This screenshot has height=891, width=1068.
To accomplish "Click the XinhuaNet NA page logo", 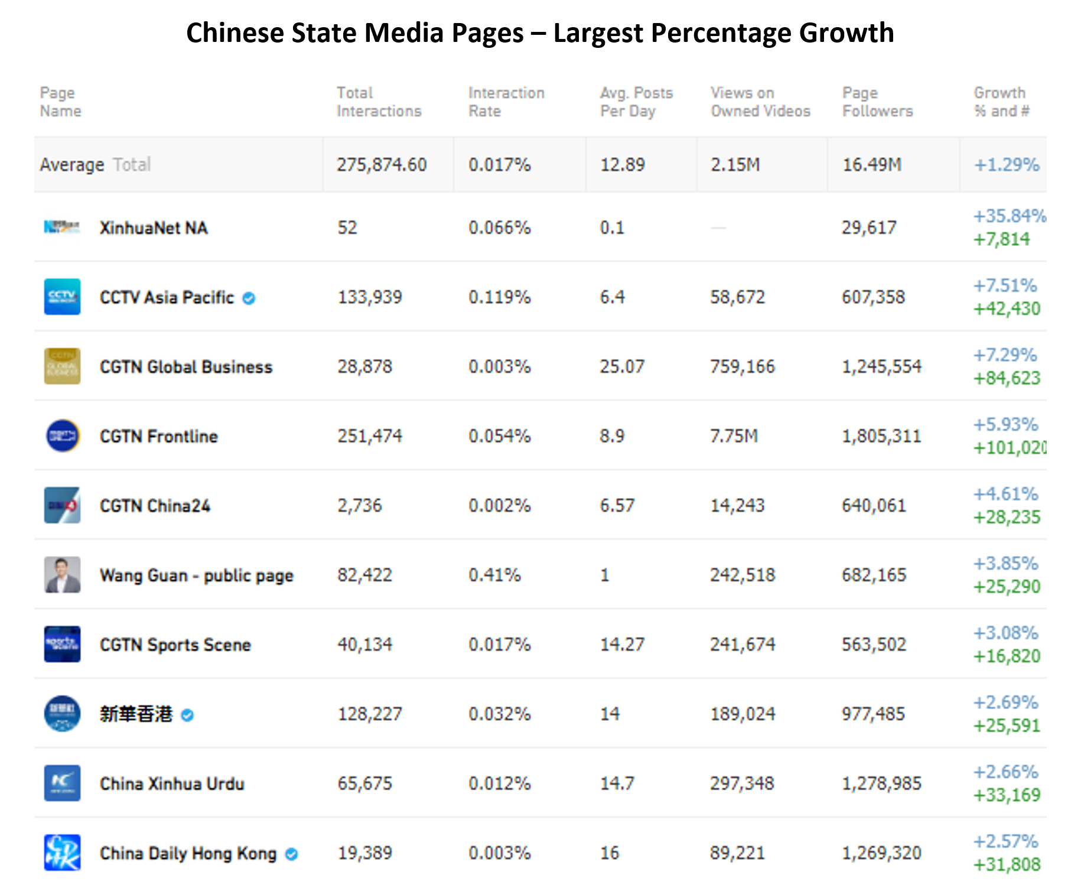I will click(x=62, y=227).
